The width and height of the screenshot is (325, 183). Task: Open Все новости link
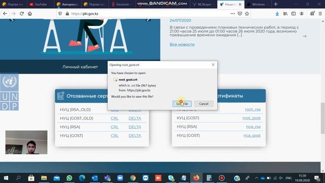point(182,44)
